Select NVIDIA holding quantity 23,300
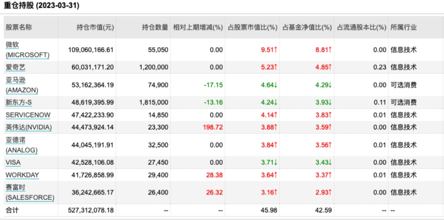 158,127
